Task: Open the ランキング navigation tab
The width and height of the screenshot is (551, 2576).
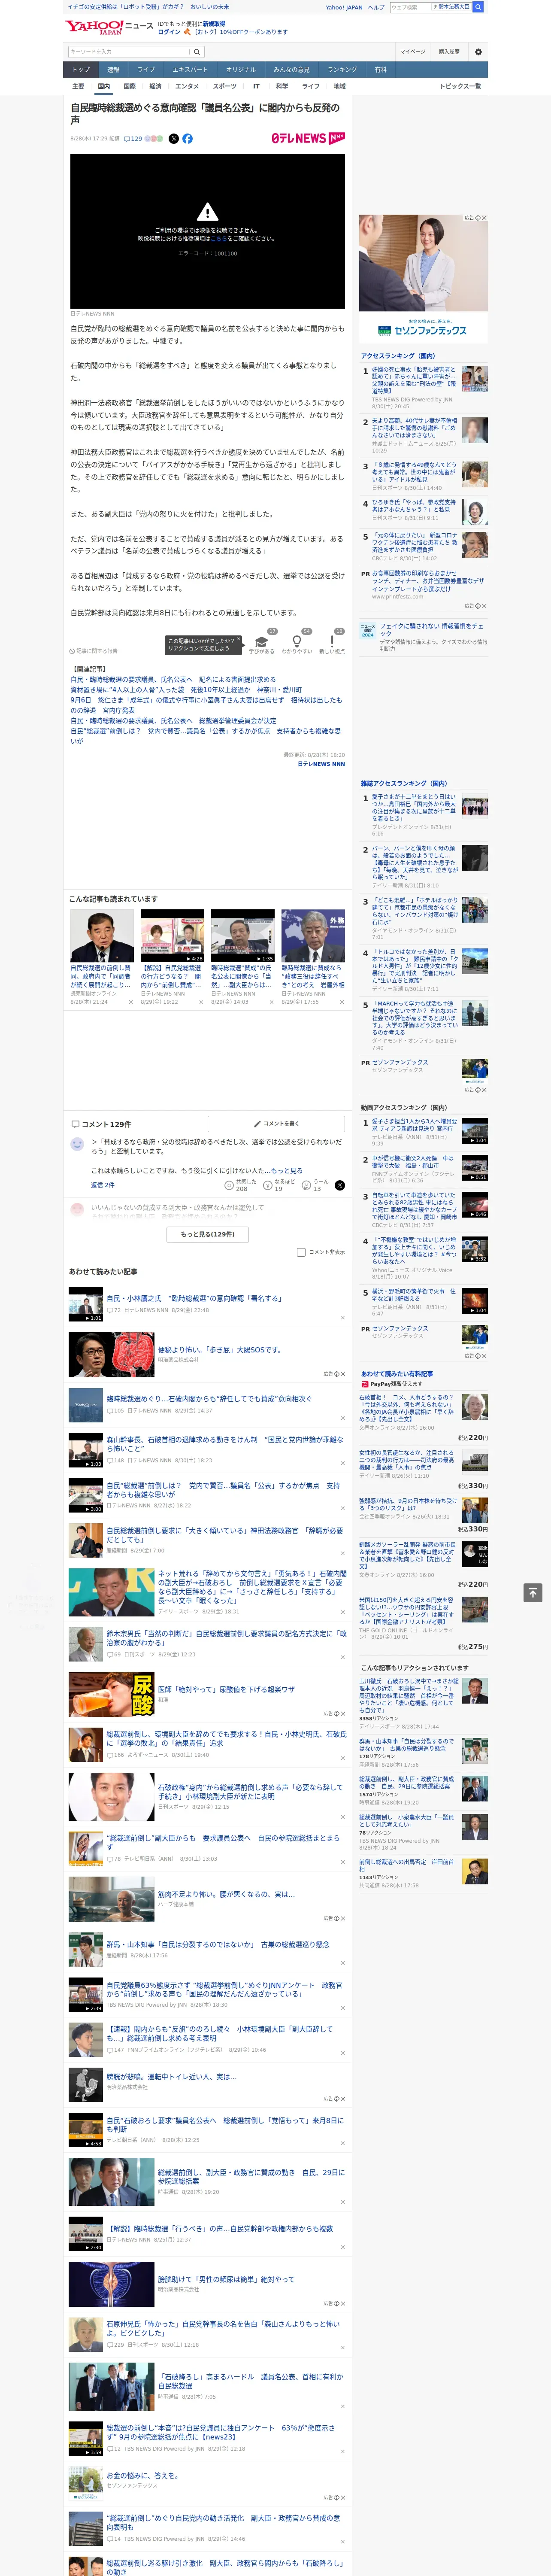Action: click(x=342, y=70)
